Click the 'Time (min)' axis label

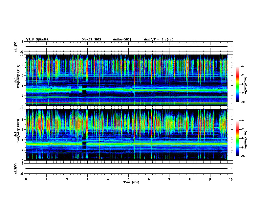point(131,182)
